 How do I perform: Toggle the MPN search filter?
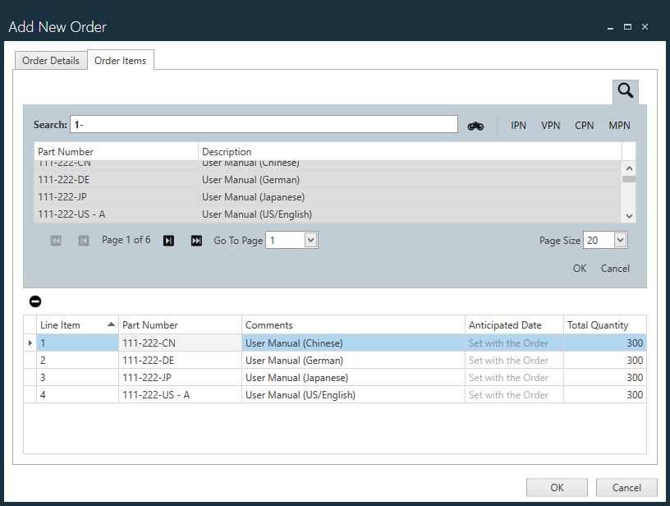(619, 125)
